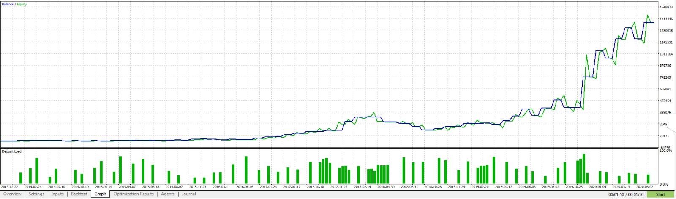Click the 2018.04.30 date label
The width and height of the screenshot is (676, 199).
pyautogui.click(x=386, y=187)
